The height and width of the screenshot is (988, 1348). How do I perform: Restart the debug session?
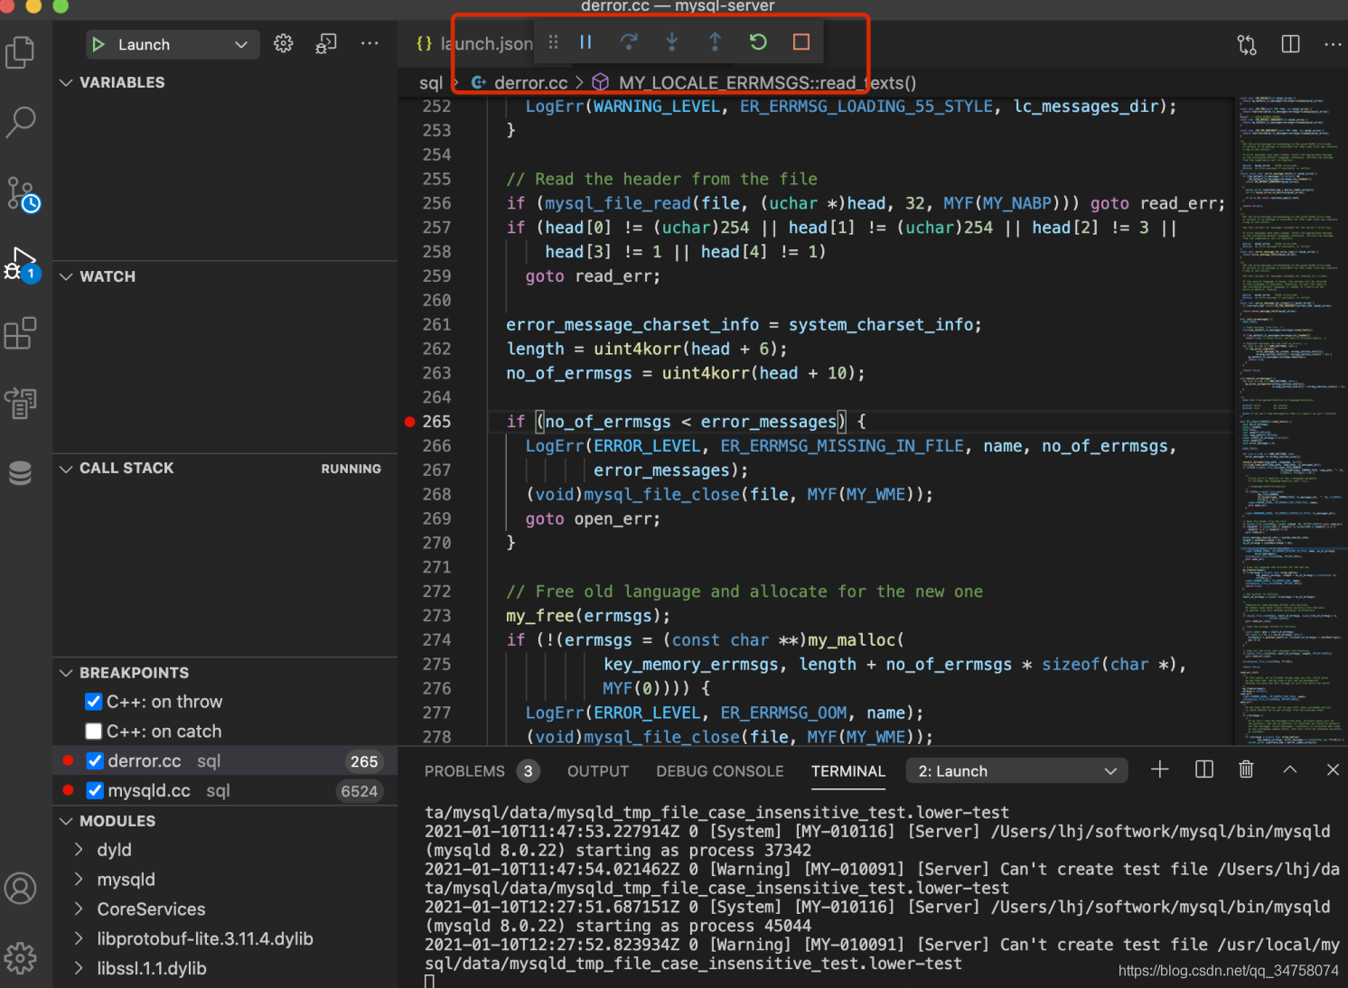(x=758, y=42)
